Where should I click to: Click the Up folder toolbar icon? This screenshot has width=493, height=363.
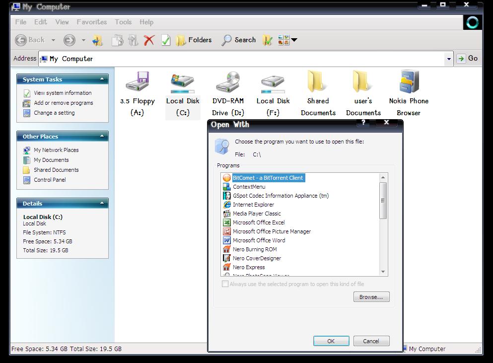(x=97, y=40)
